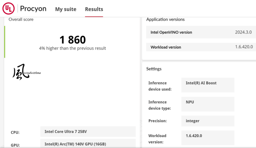Click the Intel OpenVINO version row
256x148 pixels.
click(201, 32)
